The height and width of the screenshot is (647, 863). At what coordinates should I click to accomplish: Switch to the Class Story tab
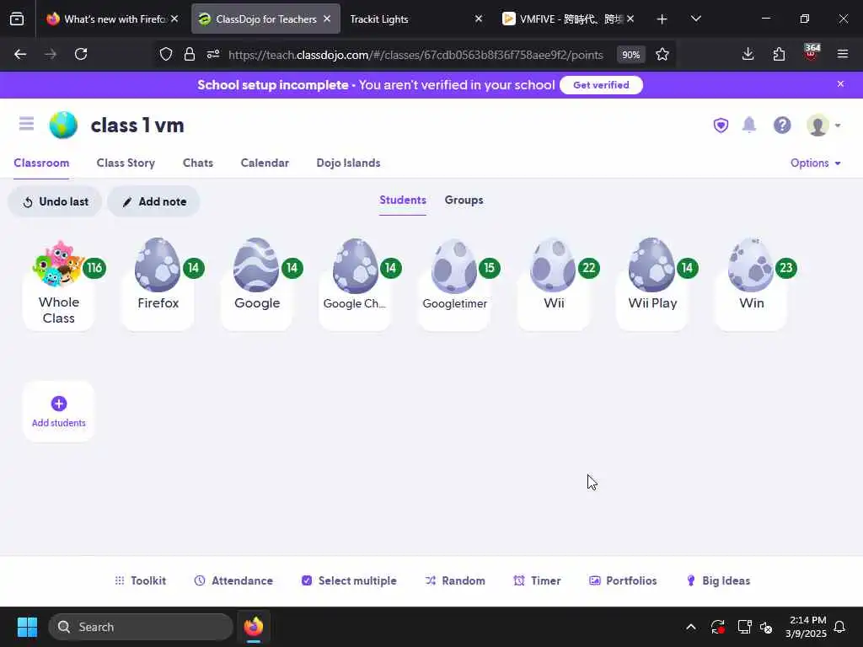pos(126,163)
